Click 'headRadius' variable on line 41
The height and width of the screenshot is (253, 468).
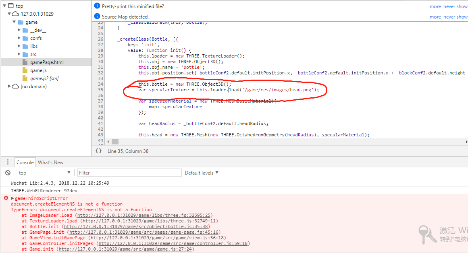click(x=162, y=123)
